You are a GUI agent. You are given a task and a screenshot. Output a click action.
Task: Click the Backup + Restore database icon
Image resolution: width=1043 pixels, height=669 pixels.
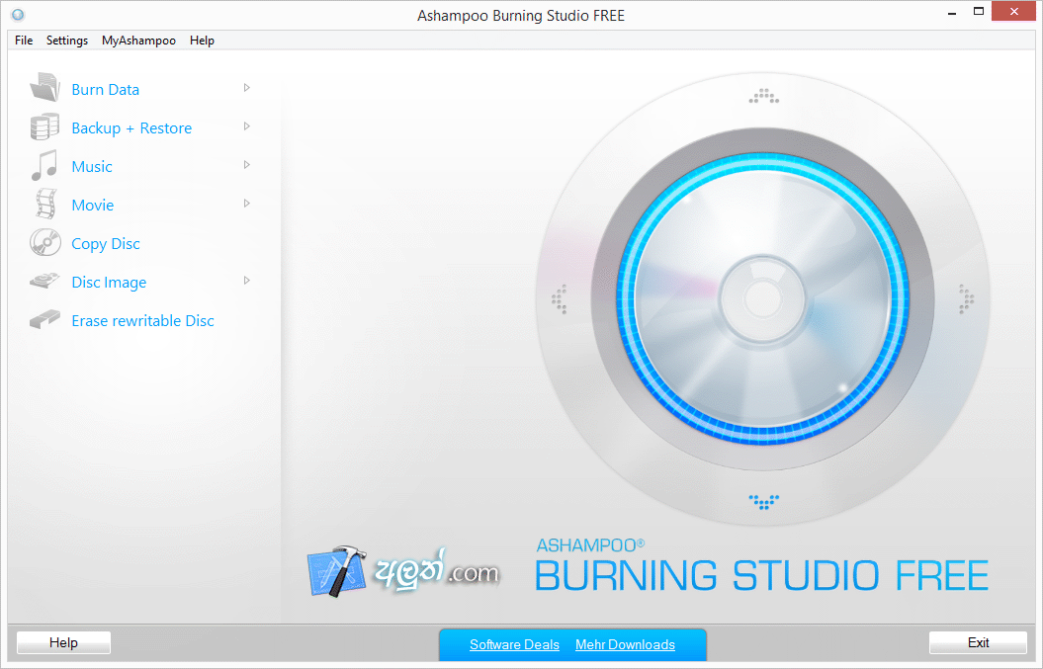(x=44, y=127)
